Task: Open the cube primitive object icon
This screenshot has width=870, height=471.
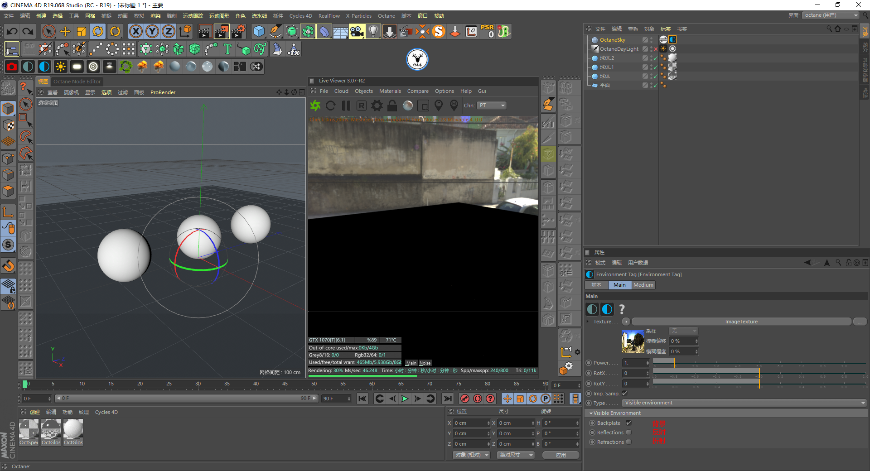Action: pos(259,31)
